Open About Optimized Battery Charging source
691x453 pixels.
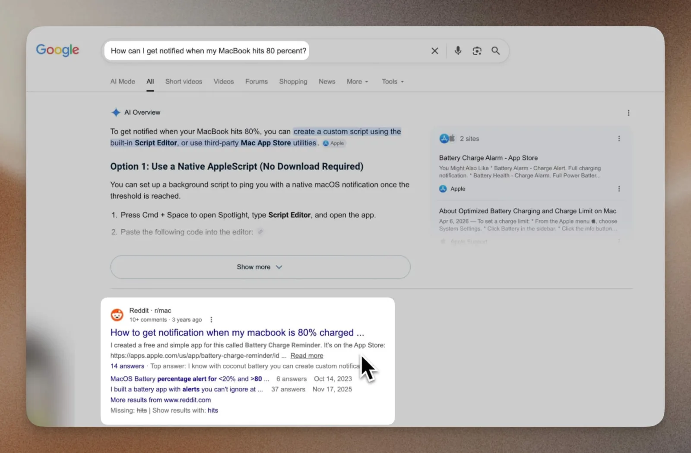click(528, 211)
